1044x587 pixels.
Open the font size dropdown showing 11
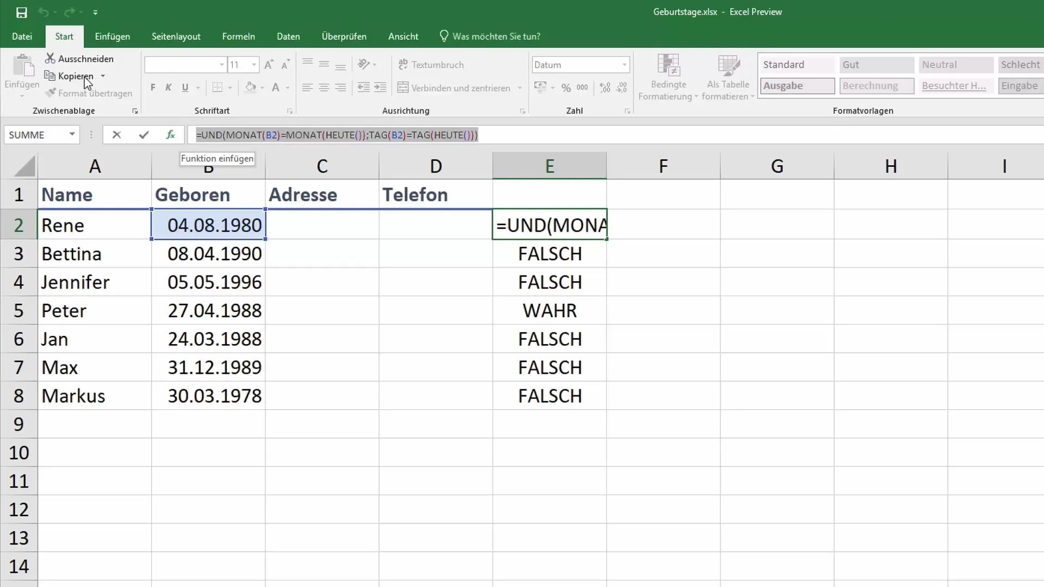[x=253, y=65]
